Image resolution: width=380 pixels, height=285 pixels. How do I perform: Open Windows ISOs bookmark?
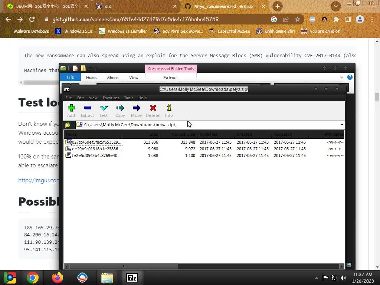[74, 31]
